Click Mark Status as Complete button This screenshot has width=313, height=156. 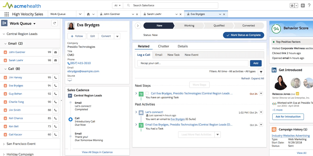243,35
